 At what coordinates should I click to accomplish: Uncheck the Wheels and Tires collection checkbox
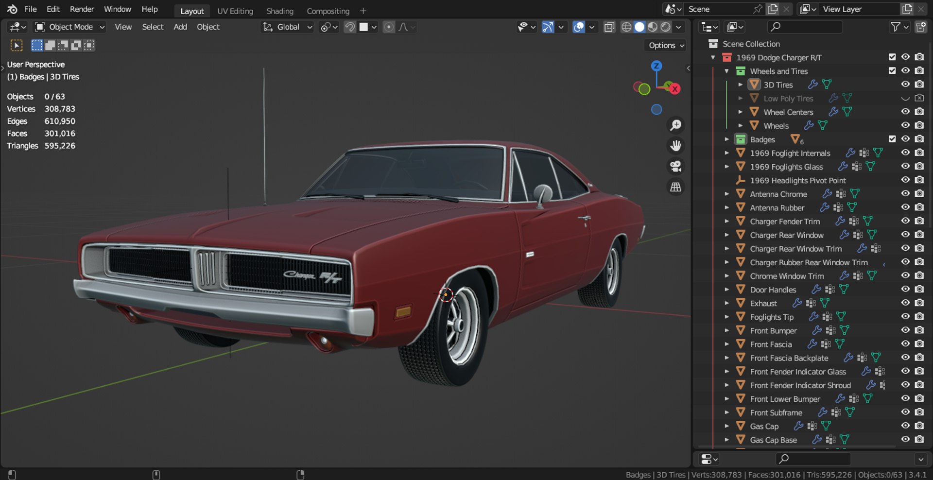pyautogui.click(x=892, y=71)
